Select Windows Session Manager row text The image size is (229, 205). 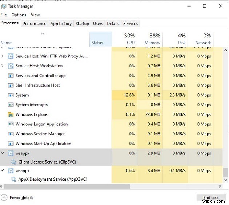(x=40, y=134)
